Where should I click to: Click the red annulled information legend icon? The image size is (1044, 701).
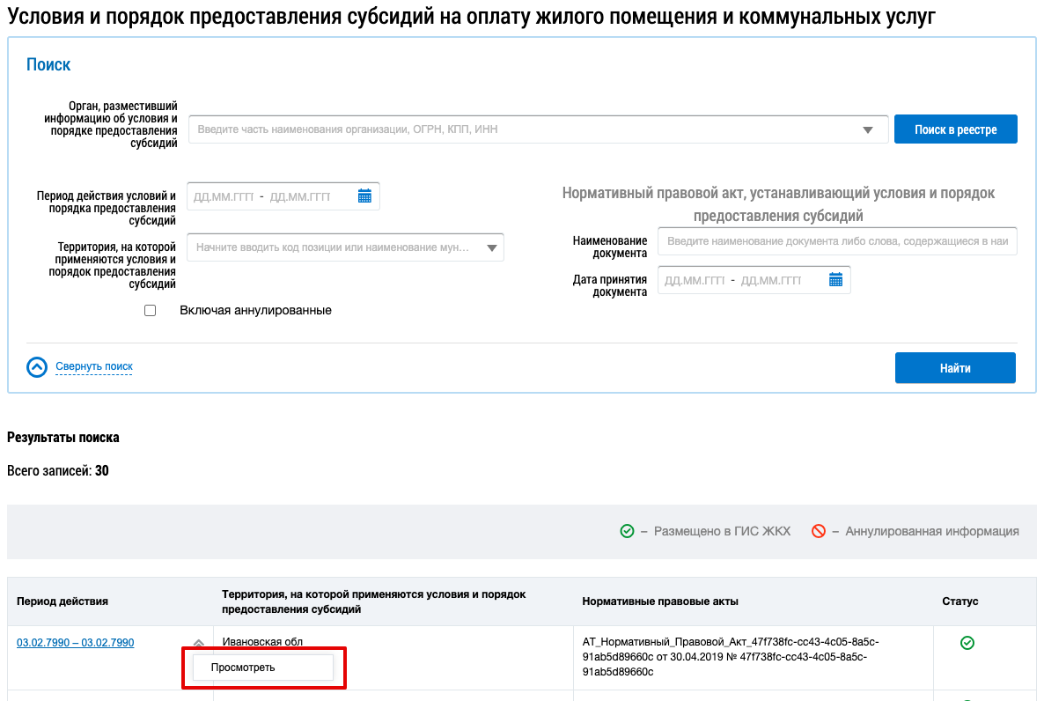point(819,531)
